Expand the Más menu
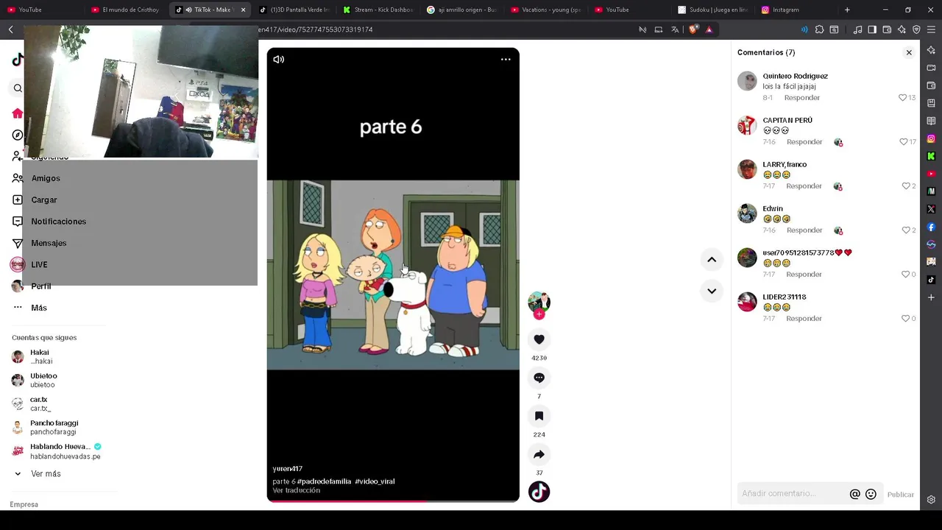Viewport: 942px width, 530px height. [38, 308]
